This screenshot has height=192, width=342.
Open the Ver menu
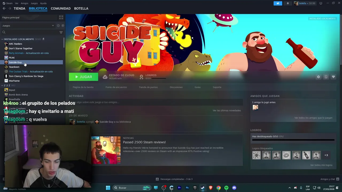[x=17, y=3]
